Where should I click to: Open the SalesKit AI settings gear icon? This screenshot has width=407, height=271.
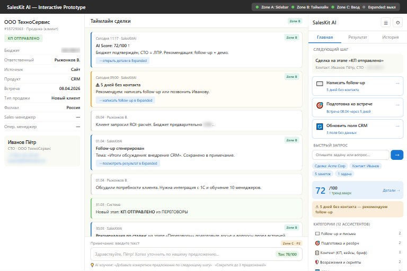tap(397, 23)
